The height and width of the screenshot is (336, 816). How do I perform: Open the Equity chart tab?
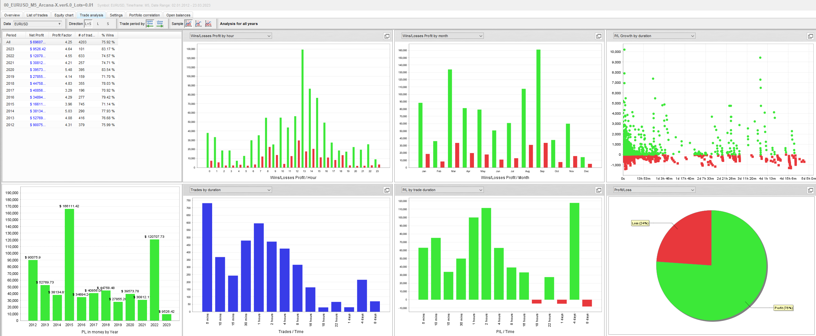click(64, 15)
